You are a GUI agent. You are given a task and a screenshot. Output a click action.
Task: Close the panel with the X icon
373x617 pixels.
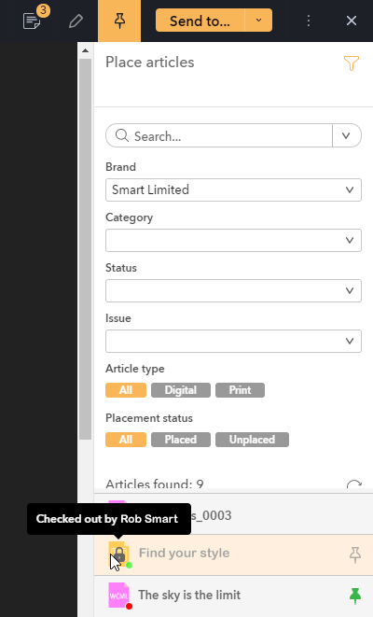click(x=352, y=21)
